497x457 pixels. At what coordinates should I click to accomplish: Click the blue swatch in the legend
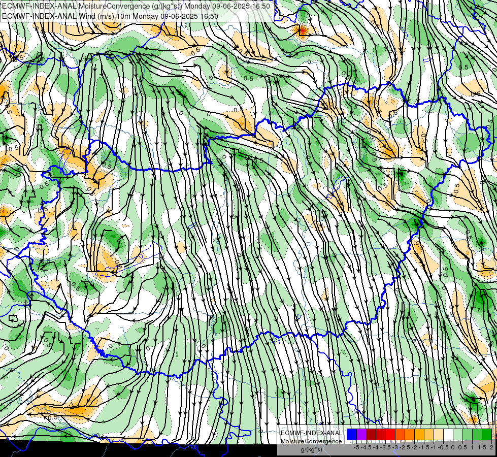351,434
